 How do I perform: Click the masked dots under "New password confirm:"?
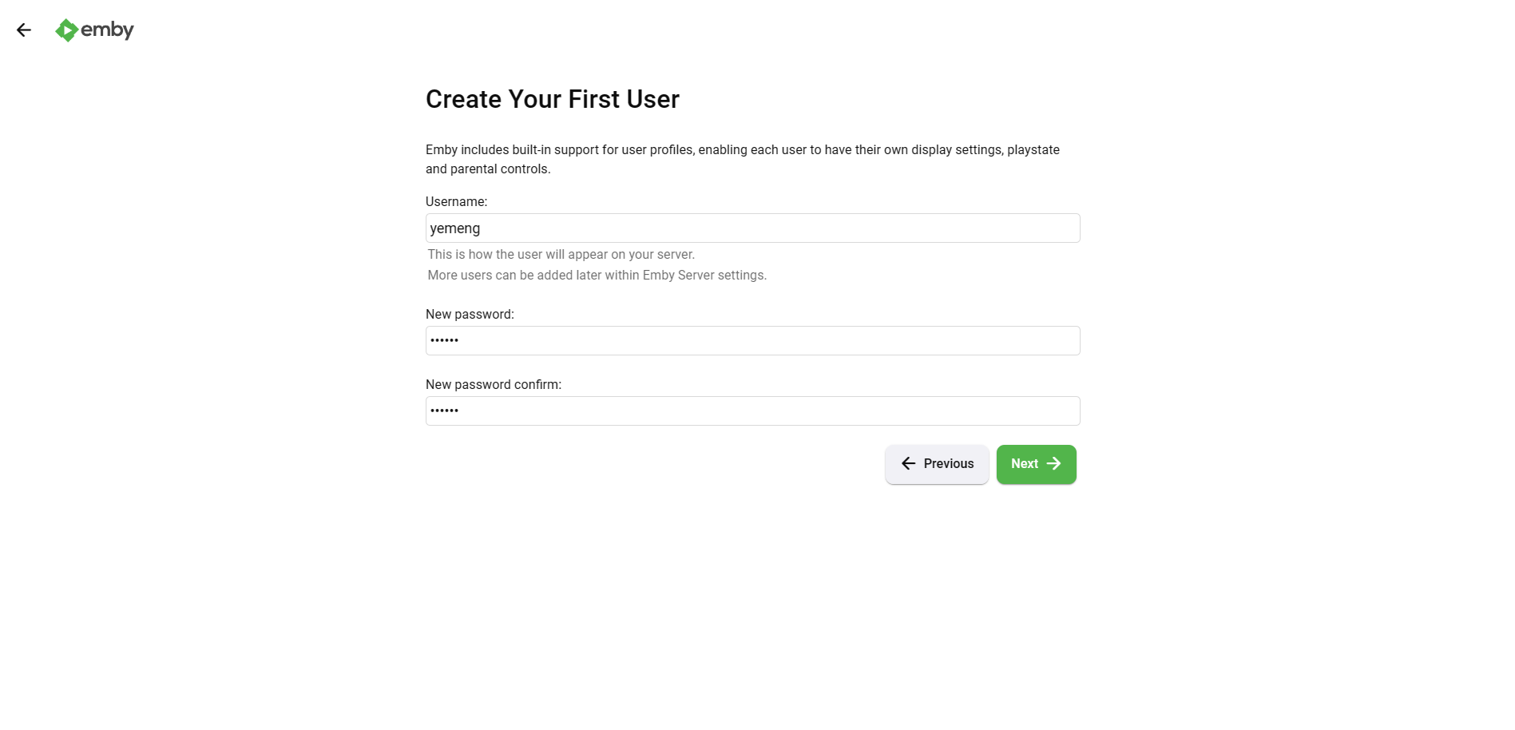(444, 411)
